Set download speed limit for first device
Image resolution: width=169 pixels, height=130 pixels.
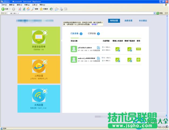(129, 49)
